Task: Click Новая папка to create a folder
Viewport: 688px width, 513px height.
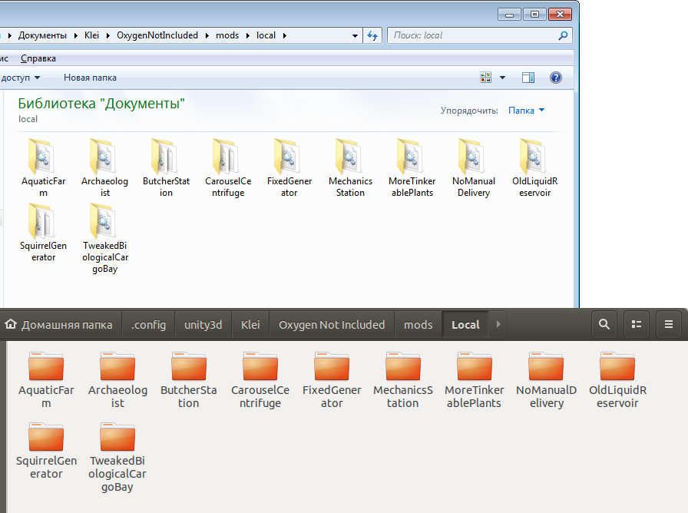Action: (90, 78)
